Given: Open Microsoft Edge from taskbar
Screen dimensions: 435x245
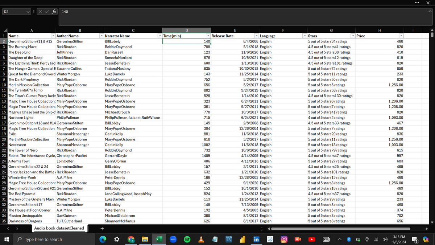Looking at the screenshot, I should coord(103,240).
